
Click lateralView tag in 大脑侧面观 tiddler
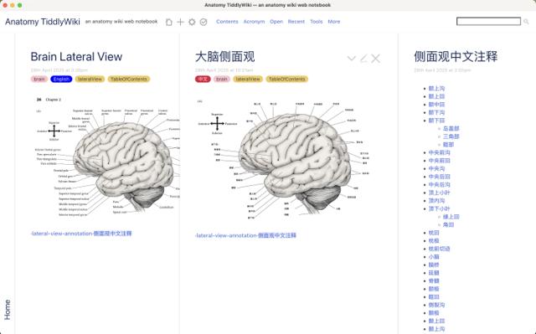(x=248, y=80)
